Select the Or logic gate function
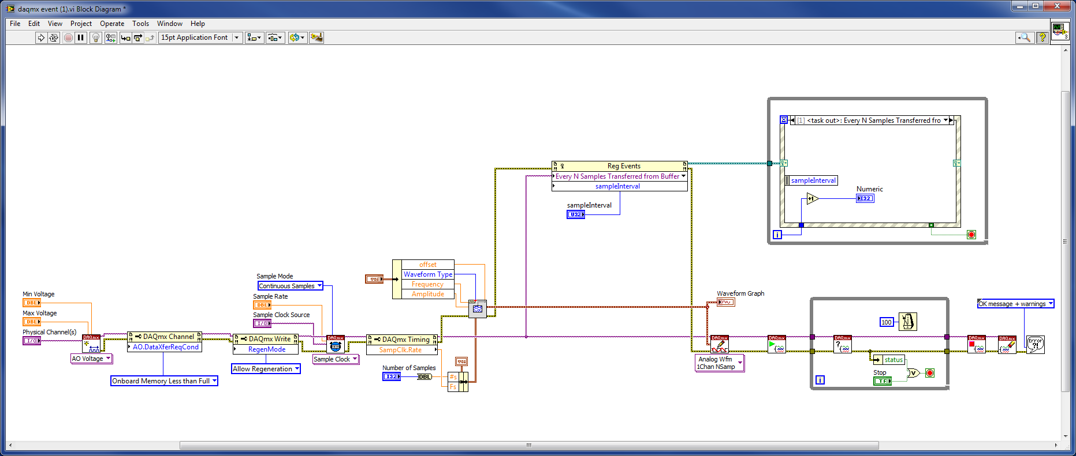1076x456 pixels. (914, 373)
